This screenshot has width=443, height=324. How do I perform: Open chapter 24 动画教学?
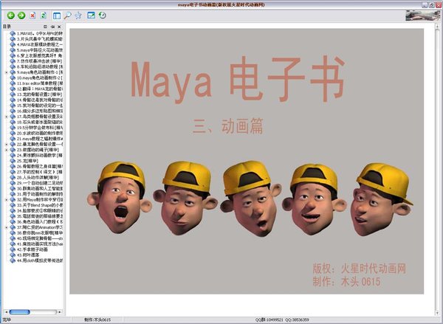tap(40, 155)
